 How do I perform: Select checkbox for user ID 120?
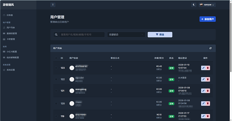[x=56, y=104]
